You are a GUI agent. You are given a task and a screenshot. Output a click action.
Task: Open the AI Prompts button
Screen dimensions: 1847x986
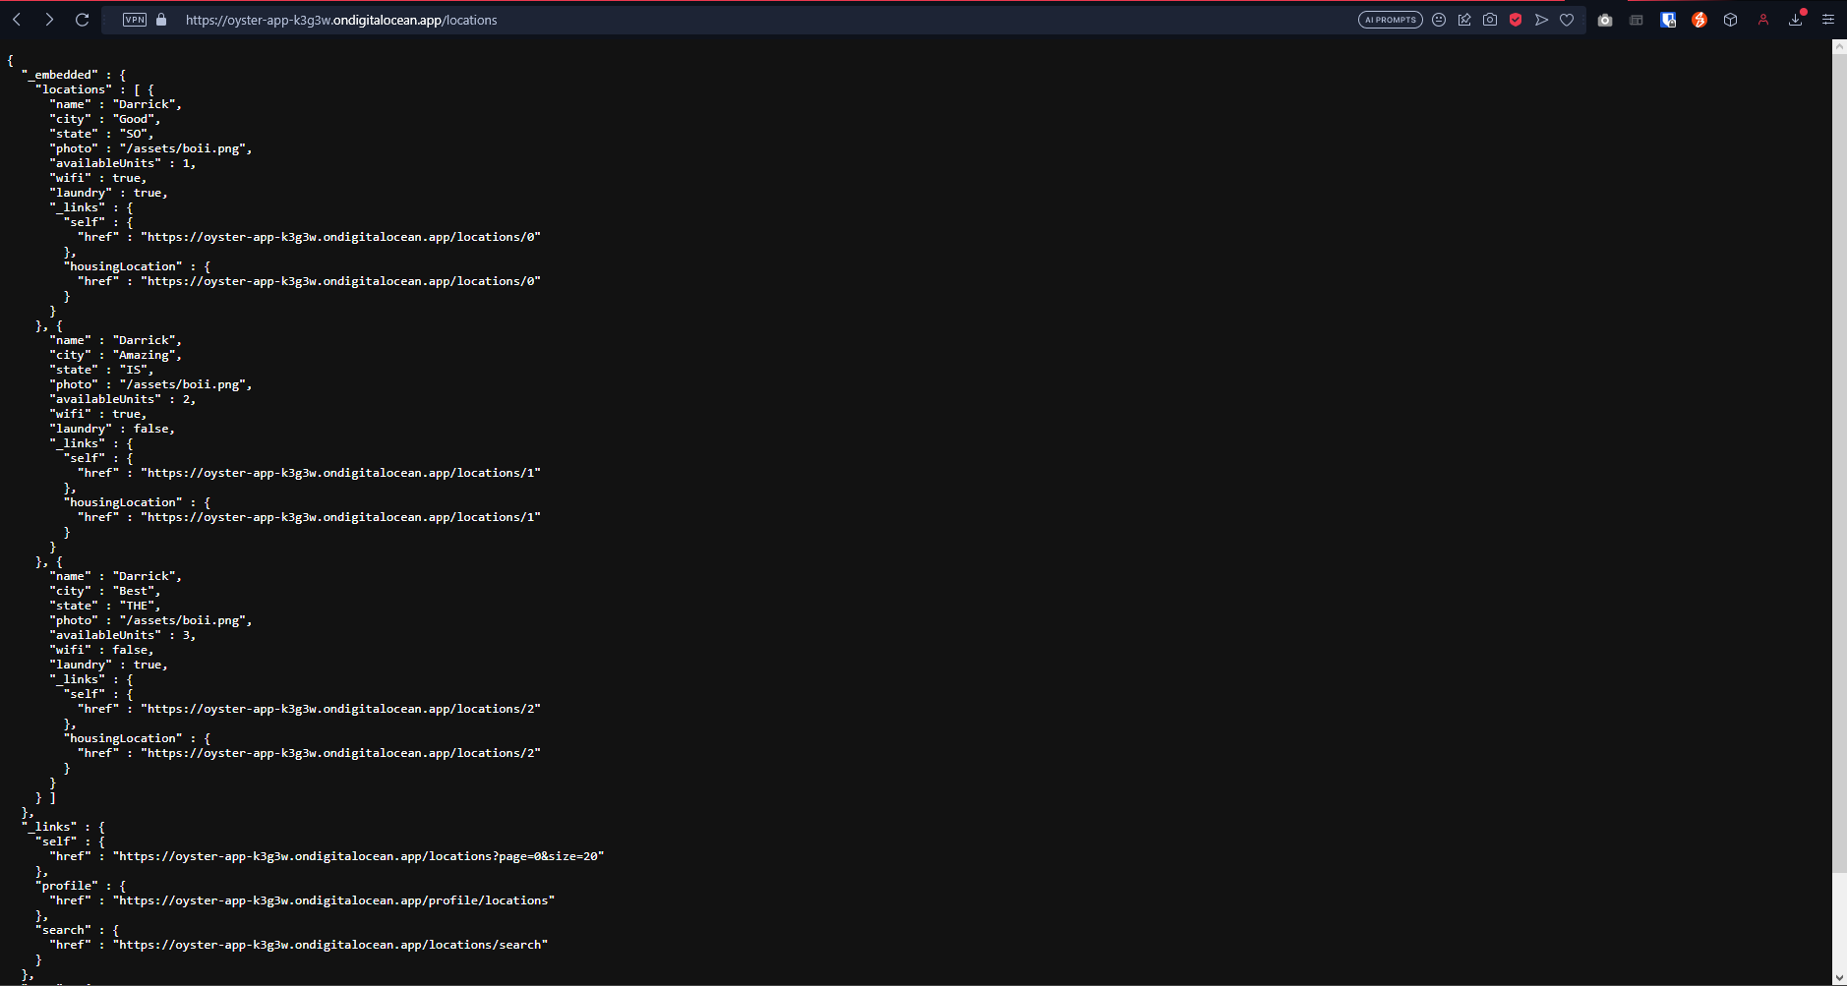point(1390,20)
